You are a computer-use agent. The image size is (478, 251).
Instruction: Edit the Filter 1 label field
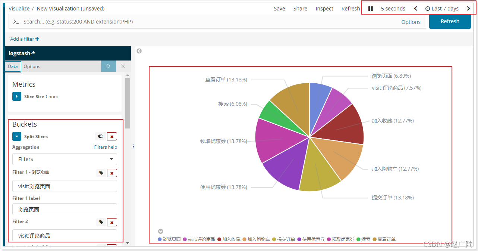click(65, 209)
